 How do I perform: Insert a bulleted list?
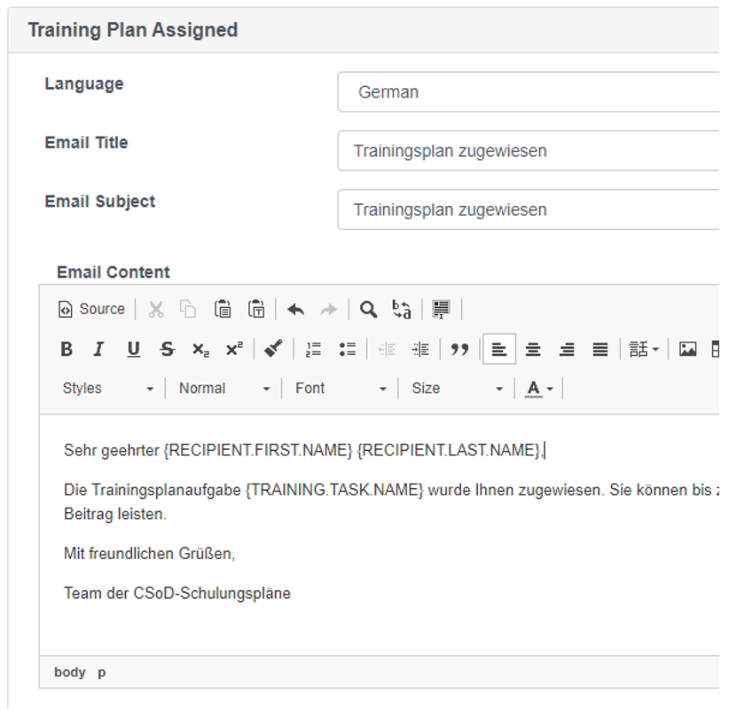point(348,349)
